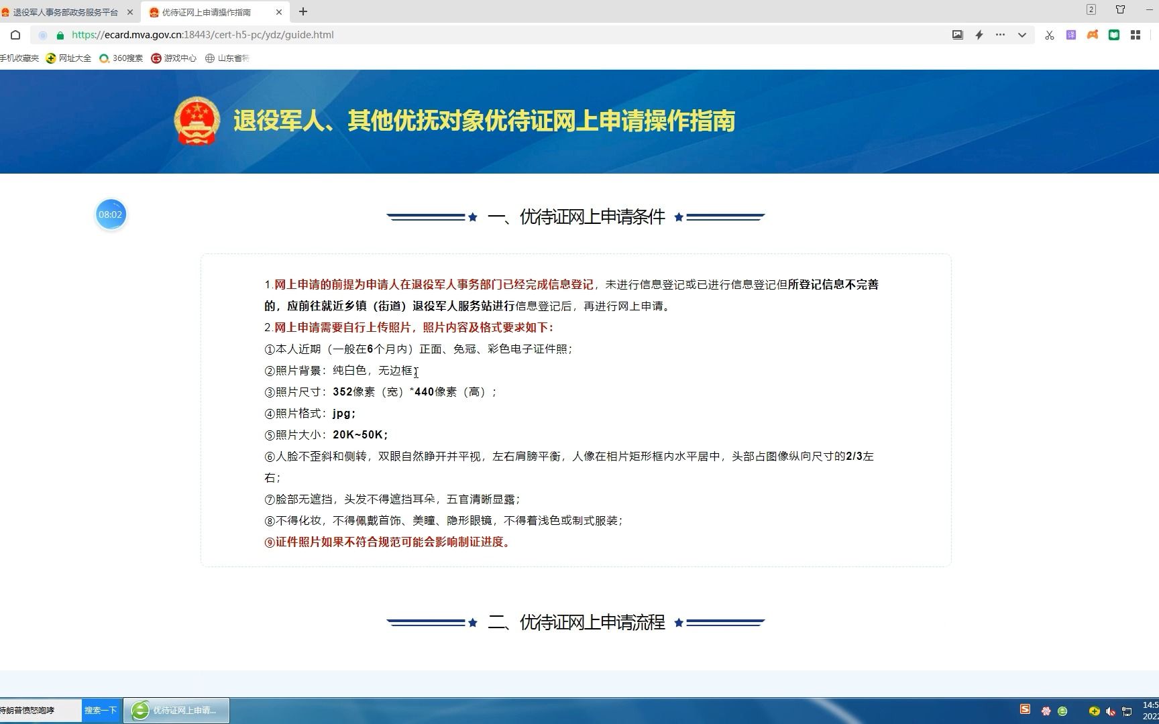Click the home button beside address bar
This screenshot has width=1159, height=724.
pyautogui.click(x=15, y=35)
